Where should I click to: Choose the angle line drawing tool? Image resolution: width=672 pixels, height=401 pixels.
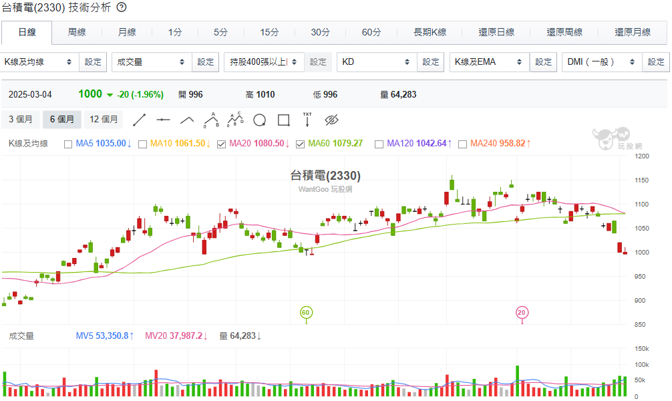[187, 120]
